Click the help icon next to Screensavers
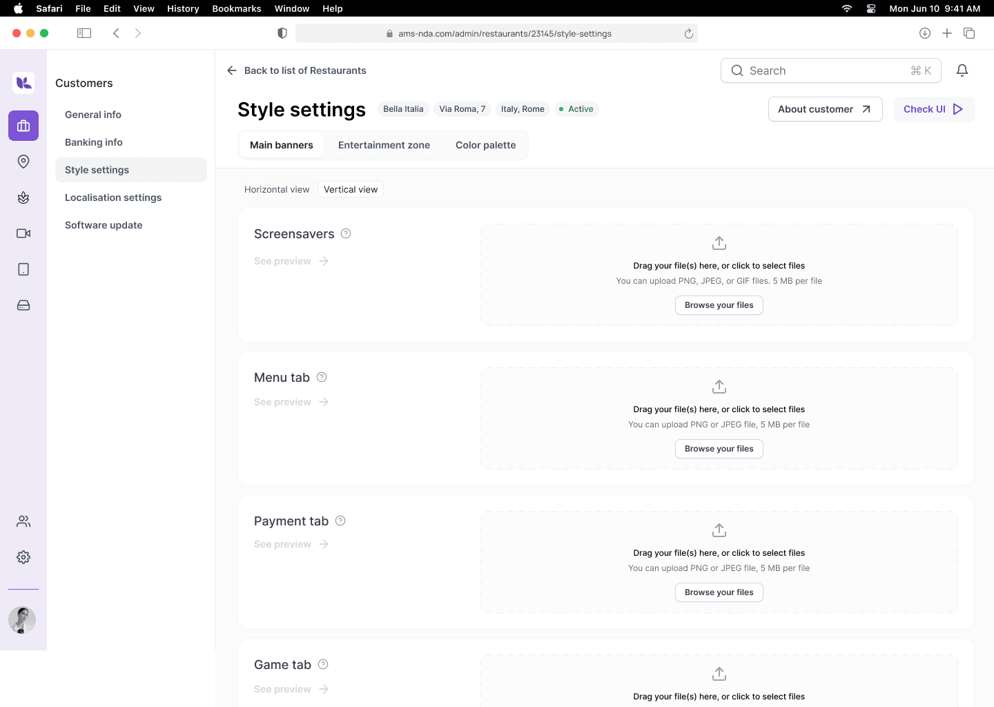 tap(346, 233)
